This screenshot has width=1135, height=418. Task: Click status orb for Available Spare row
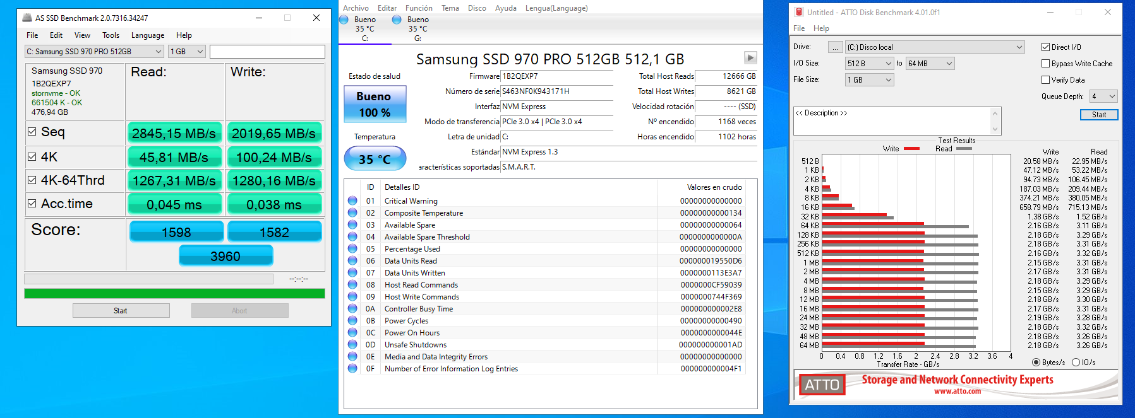tap(352, 224)
